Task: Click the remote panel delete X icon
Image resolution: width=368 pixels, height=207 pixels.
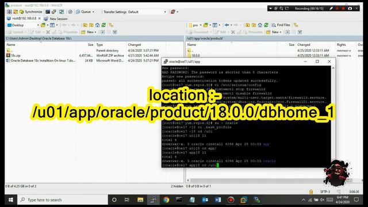Action: [x=233, y=32]
